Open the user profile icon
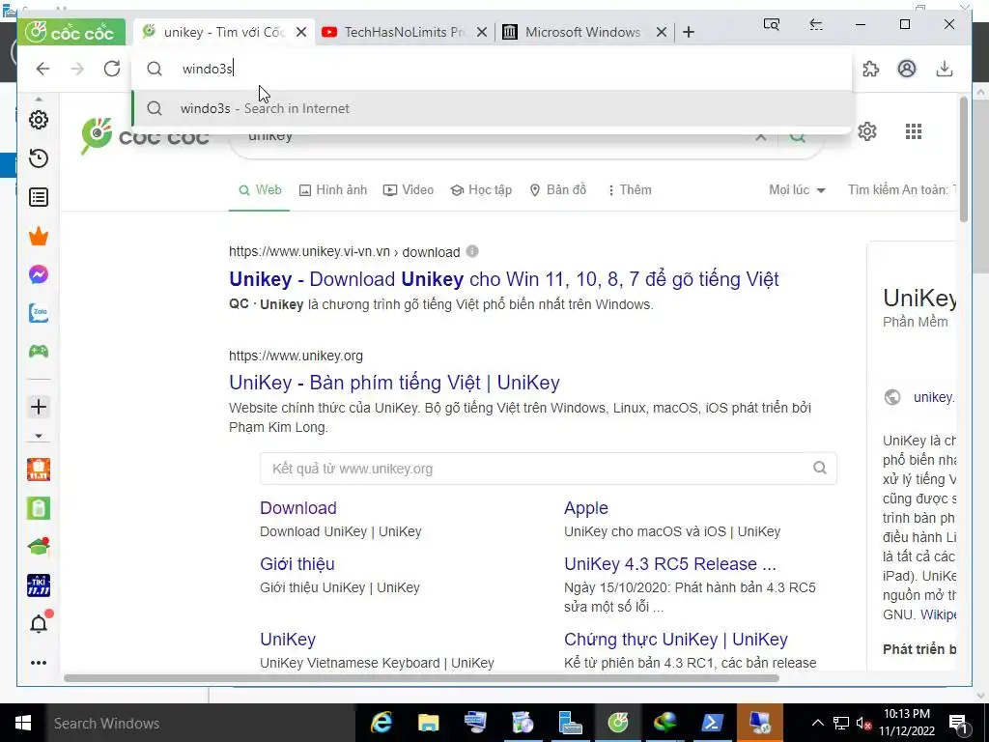The image size is (989, 742). [x=906, y=69]
